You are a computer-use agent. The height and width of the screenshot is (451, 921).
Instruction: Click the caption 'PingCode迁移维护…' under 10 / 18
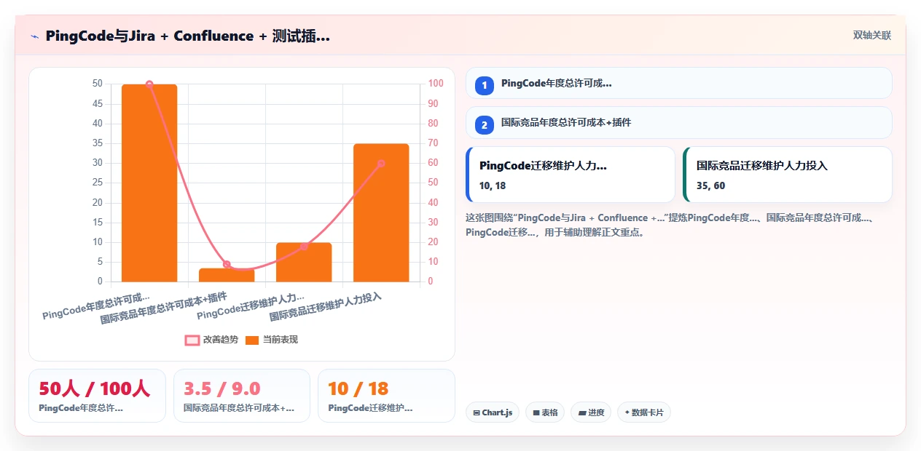tap(371, 409)
